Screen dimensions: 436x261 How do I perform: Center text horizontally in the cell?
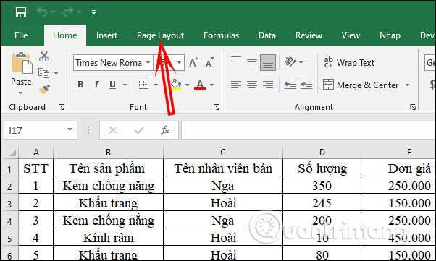[x=252, y=85]
